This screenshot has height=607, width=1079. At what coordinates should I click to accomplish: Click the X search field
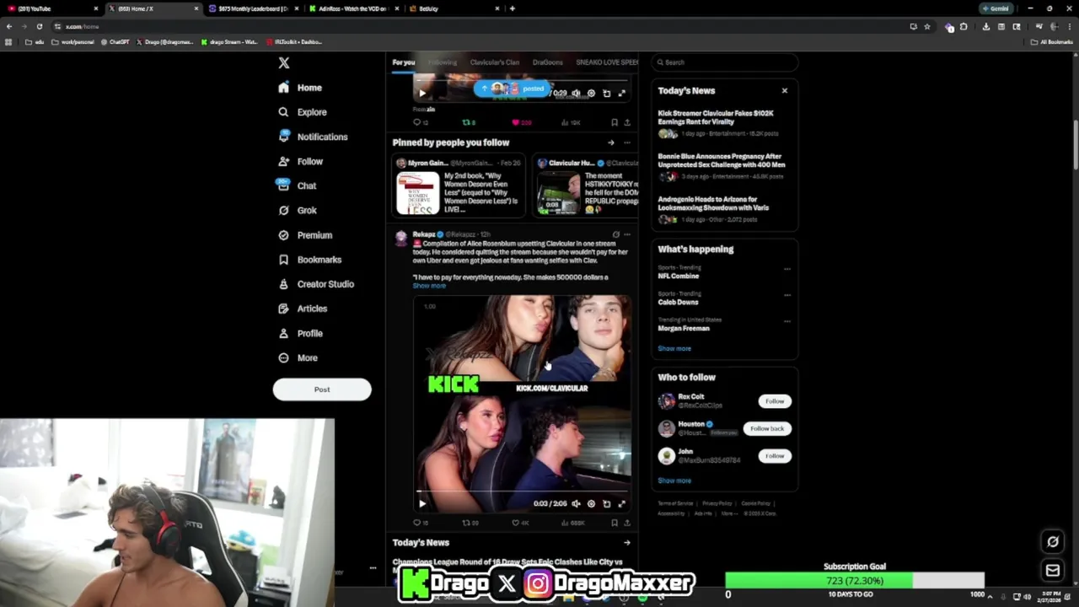coord(724,62)
